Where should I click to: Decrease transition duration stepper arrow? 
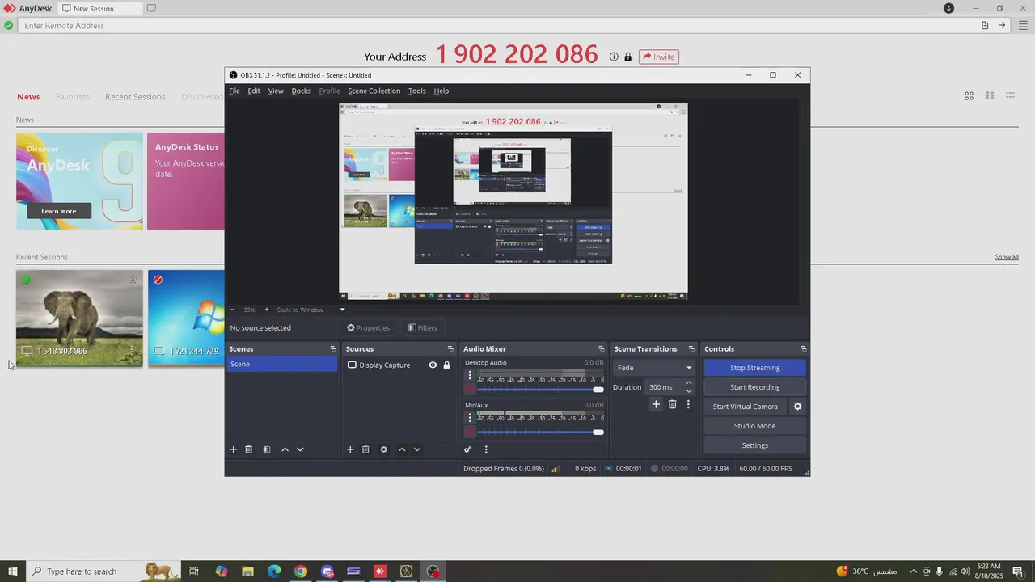pos(689,391)
